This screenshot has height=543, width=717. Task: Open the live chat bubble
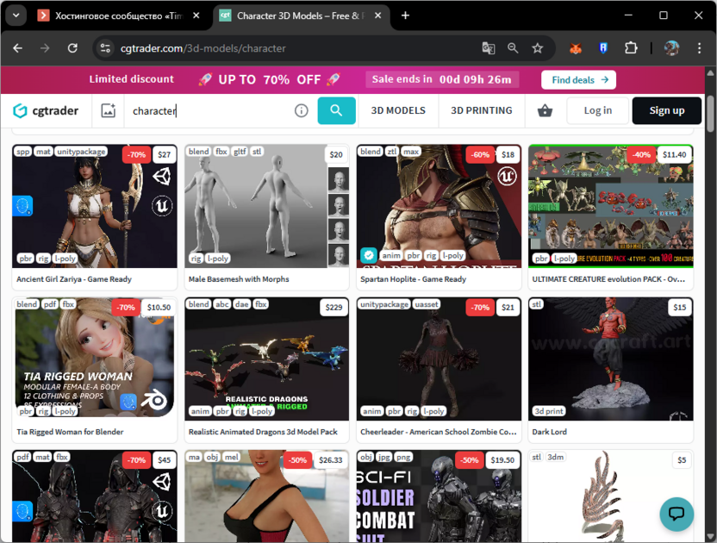pyautogui.click(x=676, y=514)
